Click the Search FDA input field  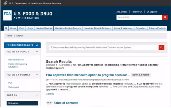click(139, 17)
